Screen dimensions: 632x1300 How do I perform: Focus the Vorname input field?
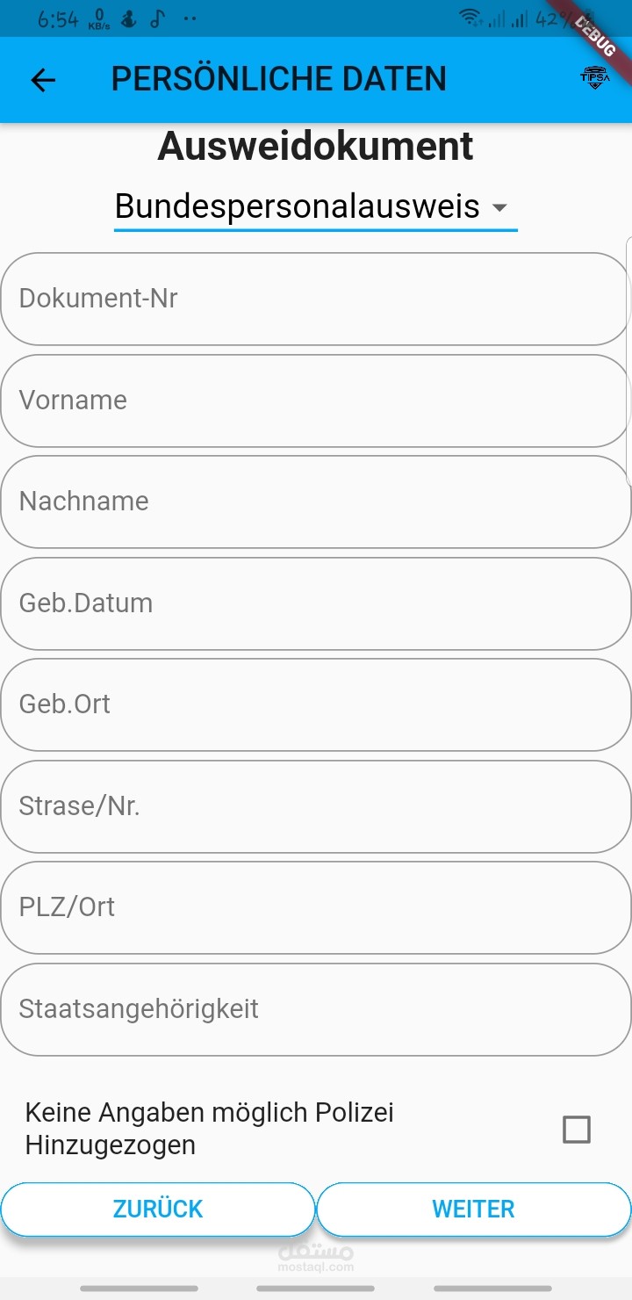coord(316,401)
